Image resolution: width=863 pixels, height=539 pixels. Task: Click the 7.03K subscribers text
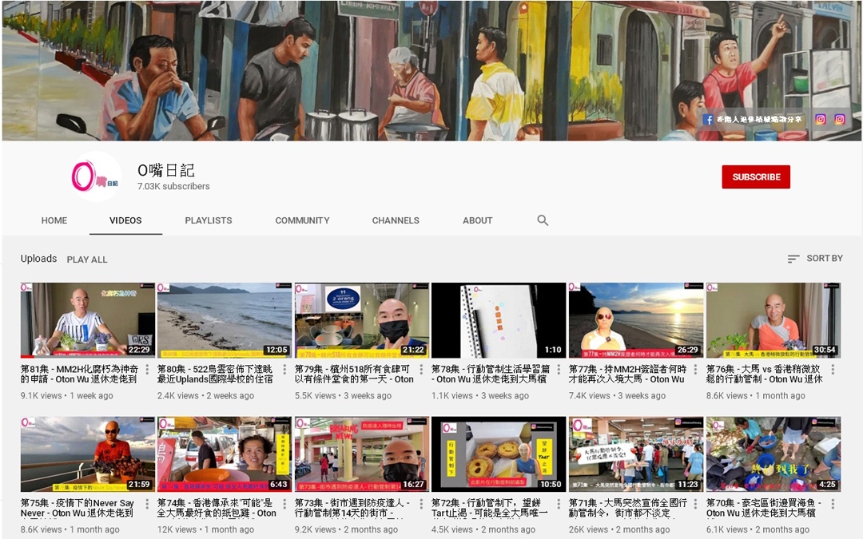pyautogui.click(x=173, y=186)
